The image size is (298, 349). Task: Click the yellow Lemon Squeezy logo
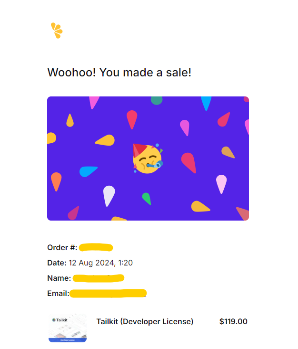pyautogui.click(x=57, y=31)
